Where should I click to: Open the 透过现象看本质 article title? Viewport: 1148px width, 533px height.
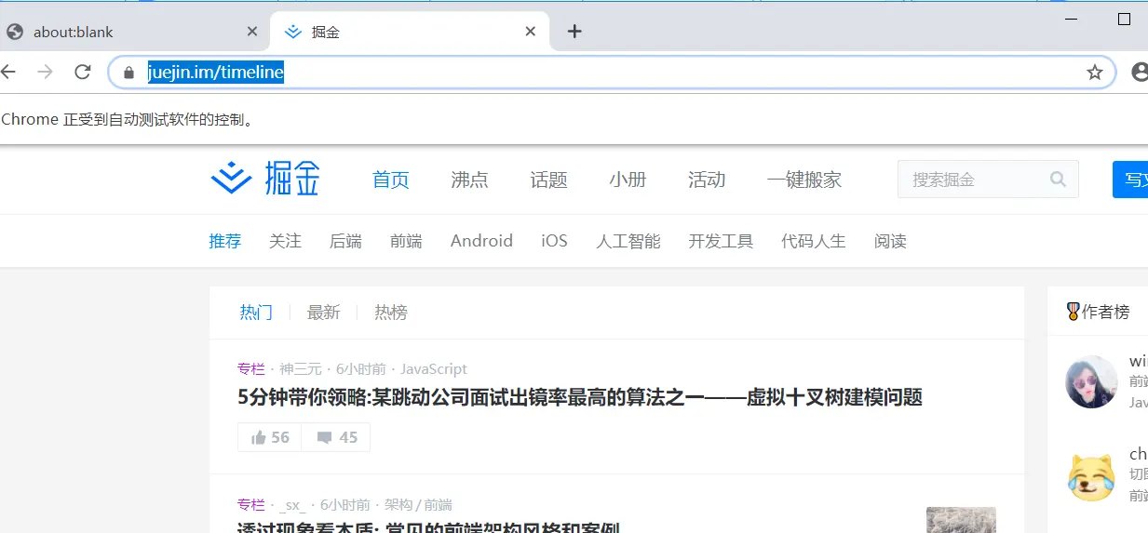[x=428, y=527]
